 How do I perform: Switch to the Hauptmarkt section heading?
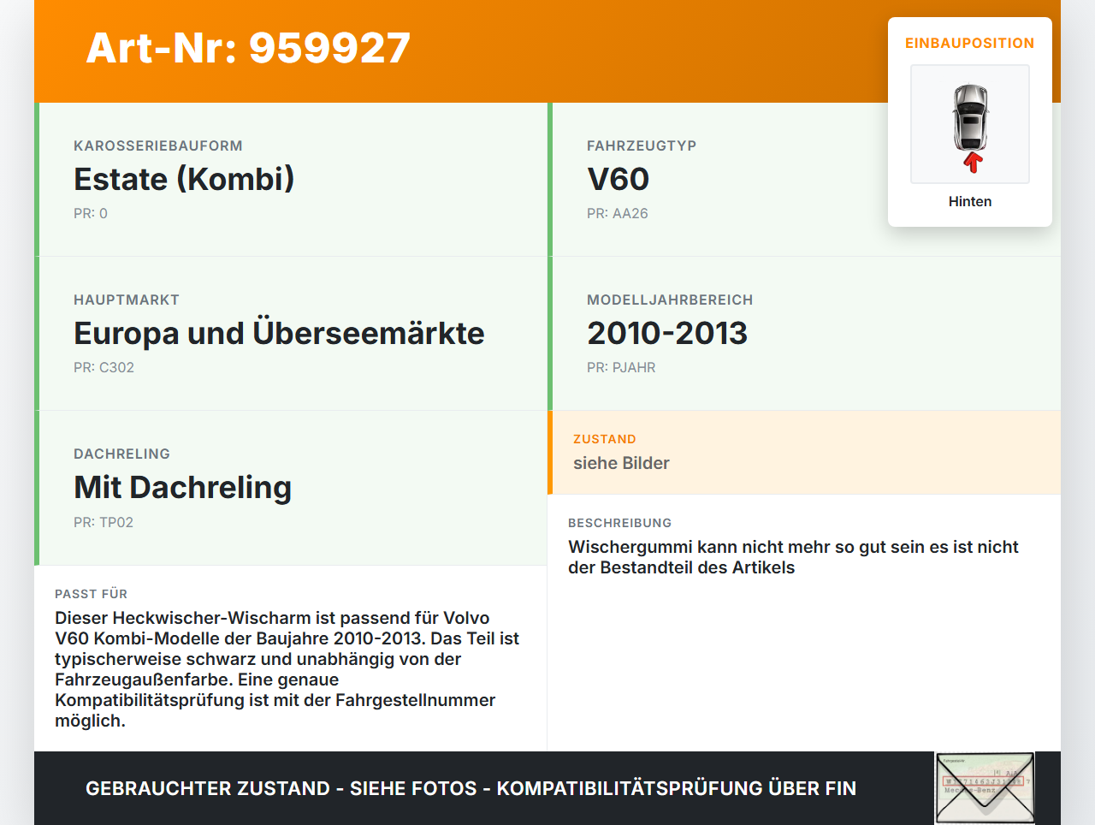[x=127, y=300]
